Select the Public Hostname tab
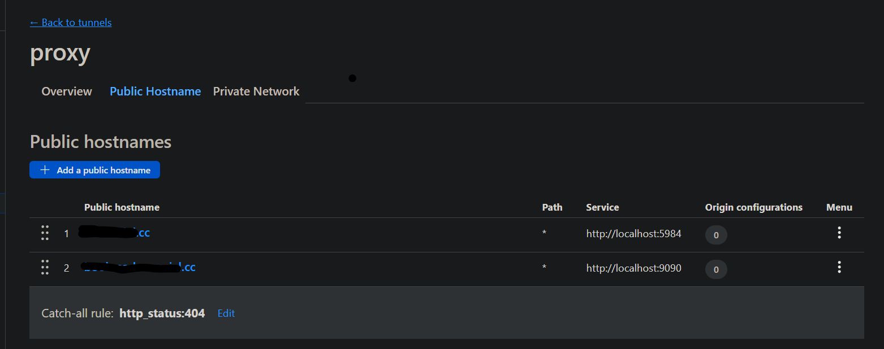This screenshot has height=349, width=884. click(x=156, y=91)
